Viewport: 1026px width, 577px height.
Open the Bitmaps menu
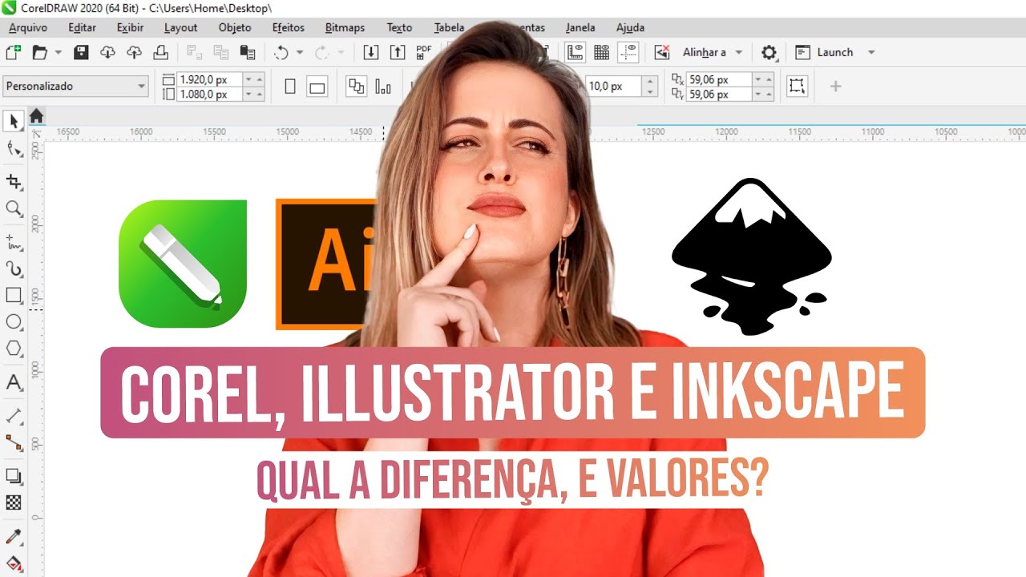pos(345,27)
